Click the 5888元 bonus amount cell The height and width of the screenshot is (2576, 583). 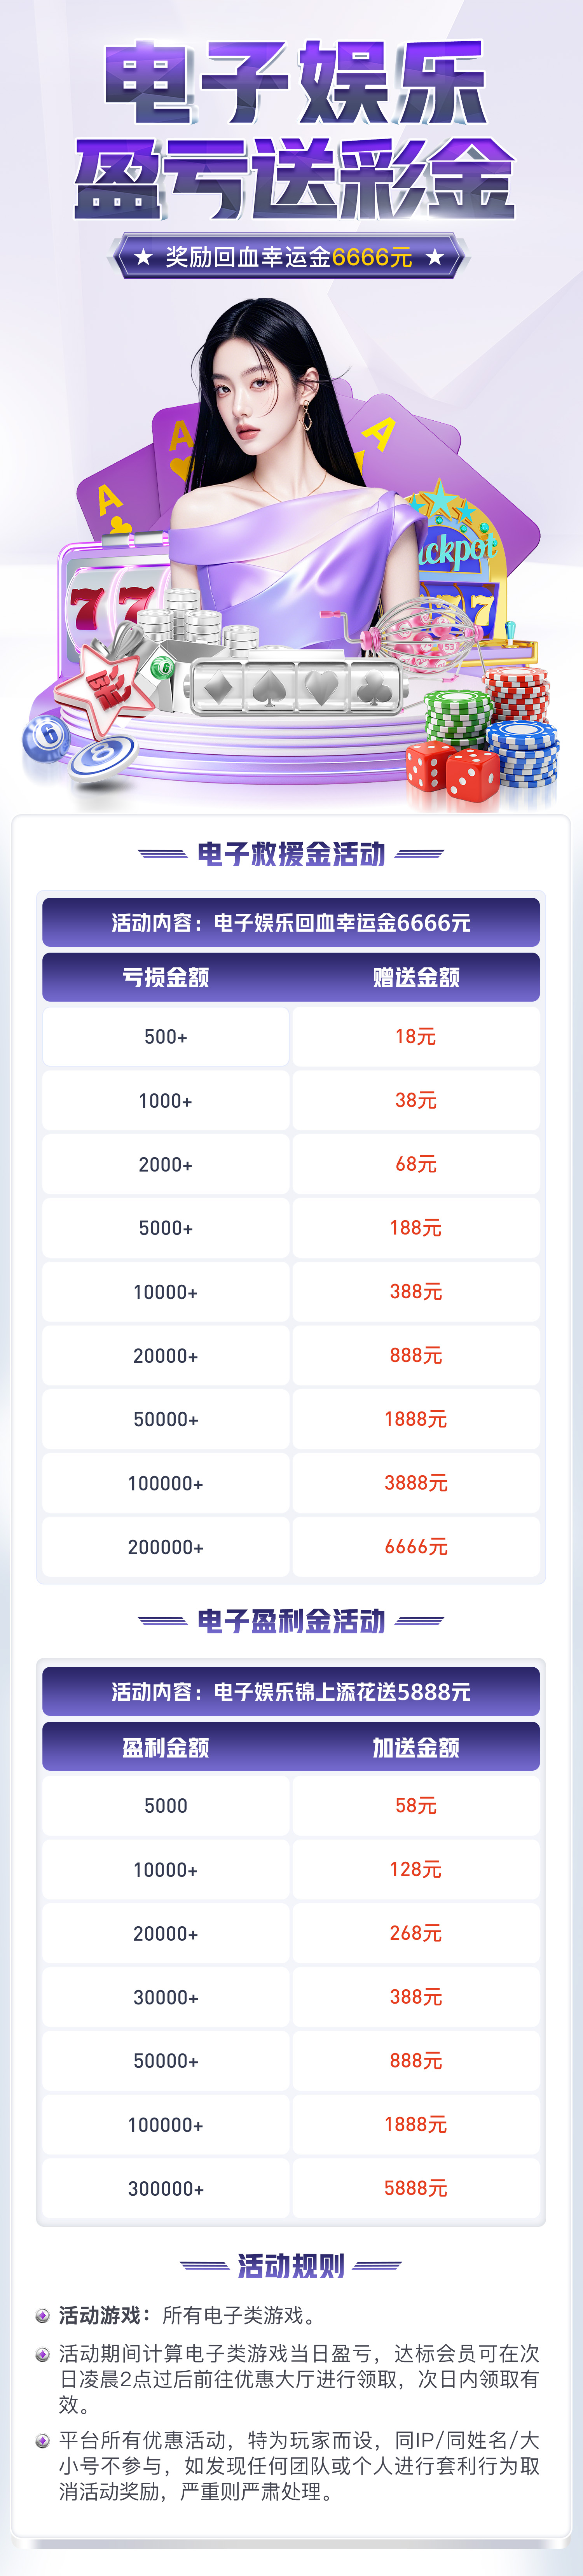point(416,2188)
